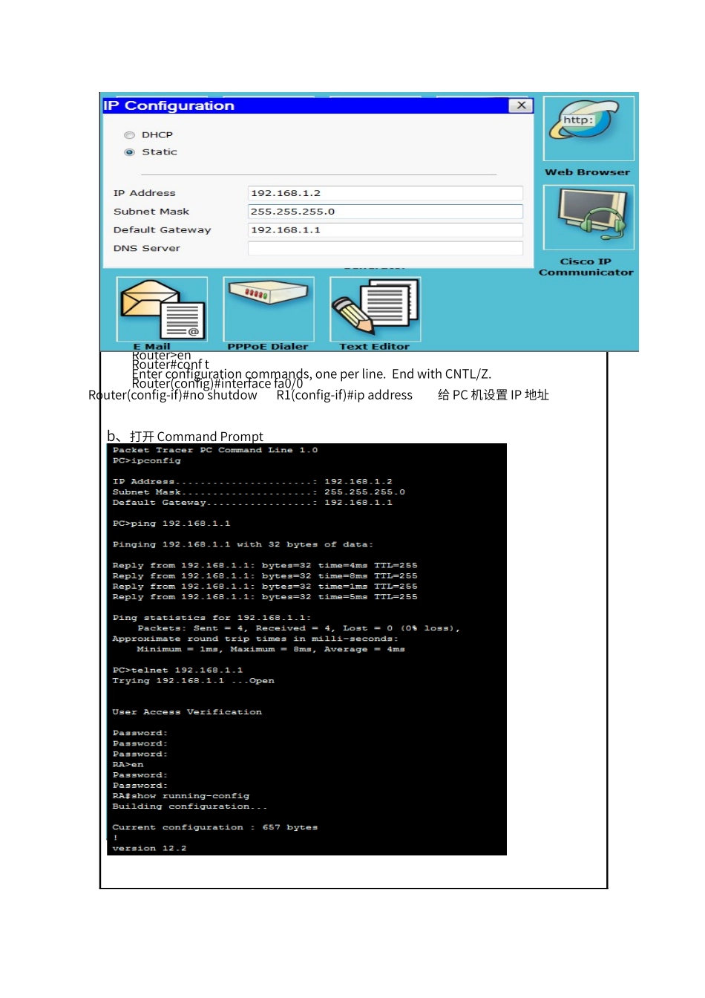
Task: Click the 'PC>ping 192.168.1.1' line
Action: click(171, 524)
